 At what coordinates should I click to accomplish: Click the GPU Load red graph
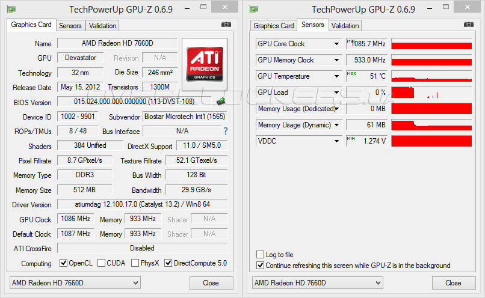coord(431,93)
